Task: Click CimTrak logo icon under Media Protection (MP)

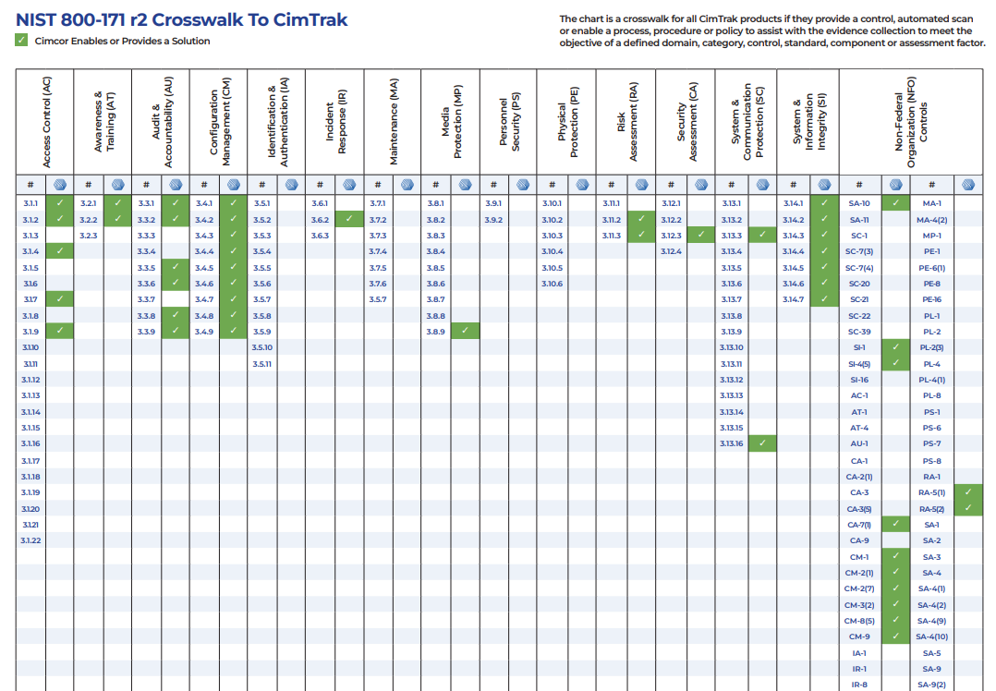Action: click(x=465, y=185)
